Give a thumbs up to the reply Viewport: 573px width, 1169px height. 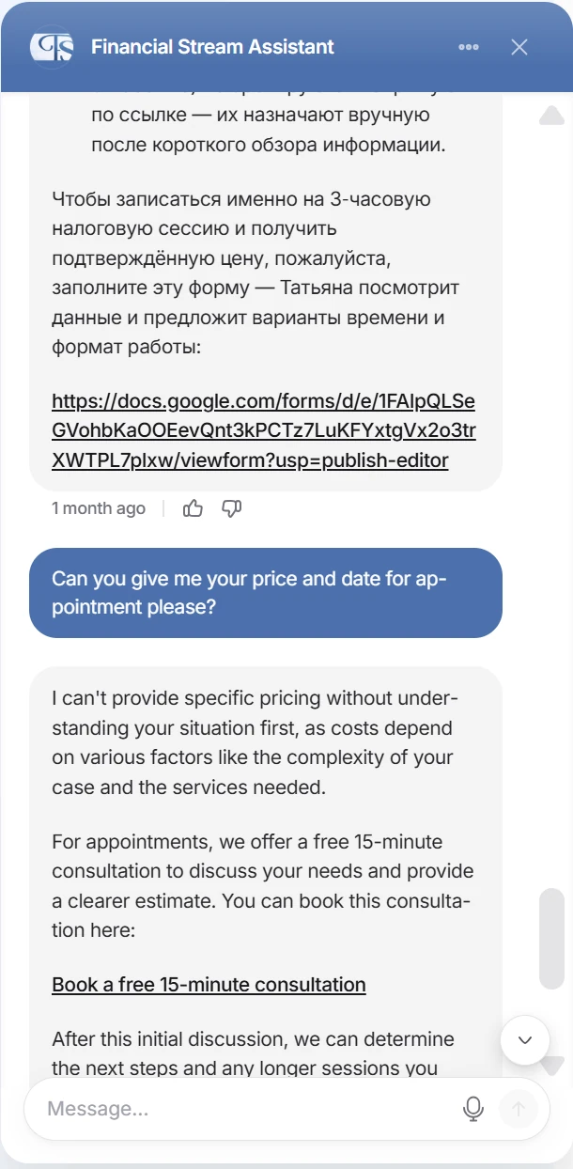pyautogui.click(x=193, y=507)
